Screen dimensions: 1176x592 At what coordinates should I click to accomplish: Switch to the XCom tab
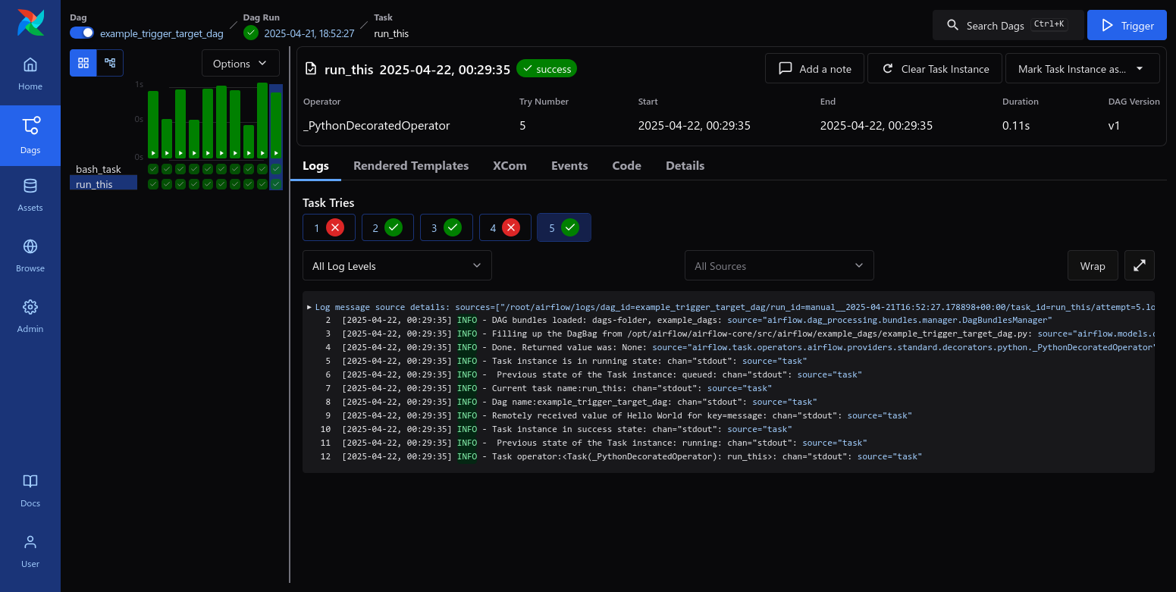coord(510,166)
